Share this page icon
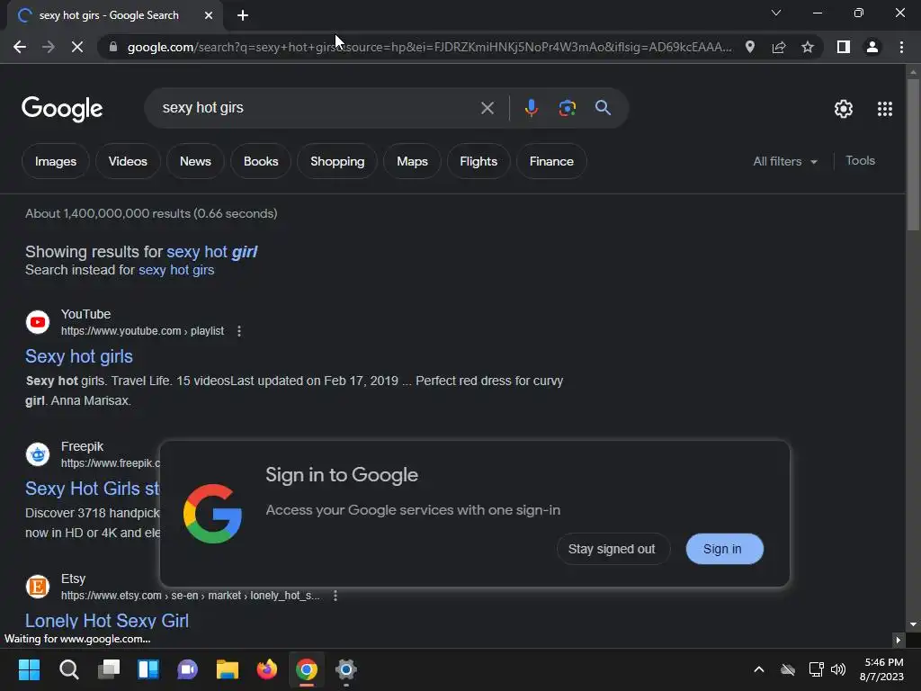 coord(779,47)
